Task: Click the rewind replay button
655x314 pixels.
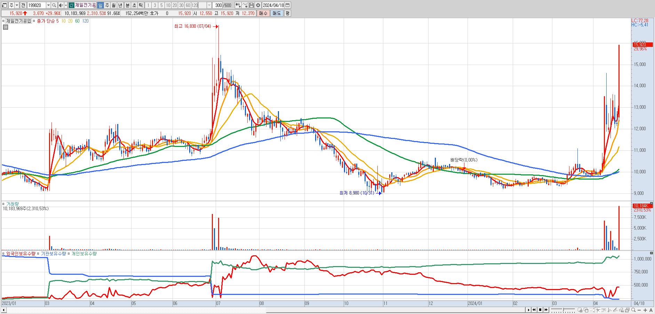Action: click(534, 310)
